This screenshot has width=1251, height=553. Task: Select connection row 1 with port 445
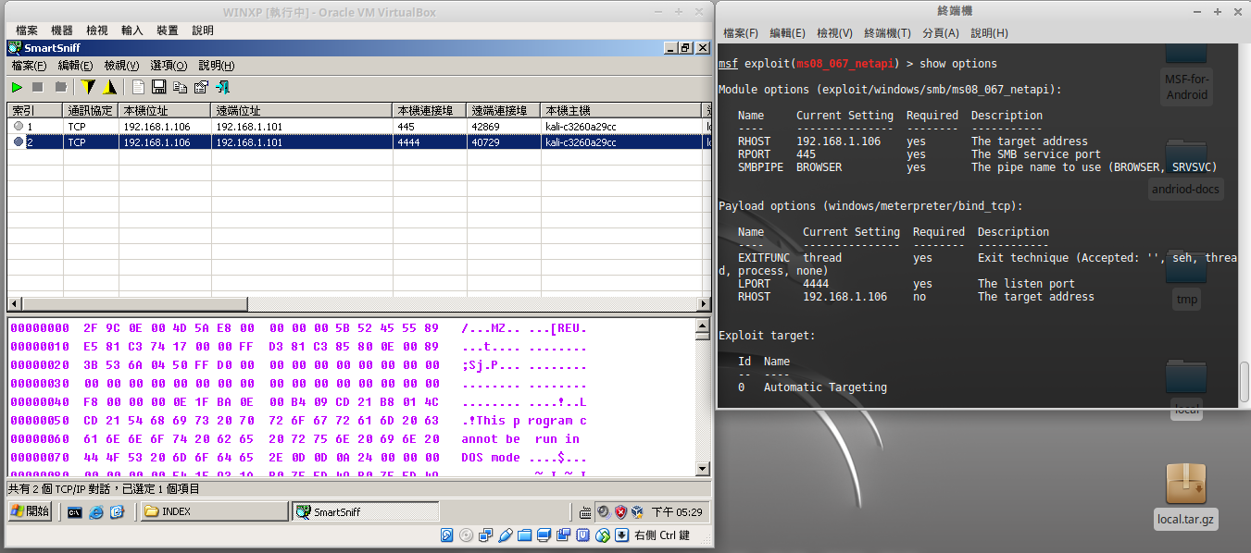359,127
